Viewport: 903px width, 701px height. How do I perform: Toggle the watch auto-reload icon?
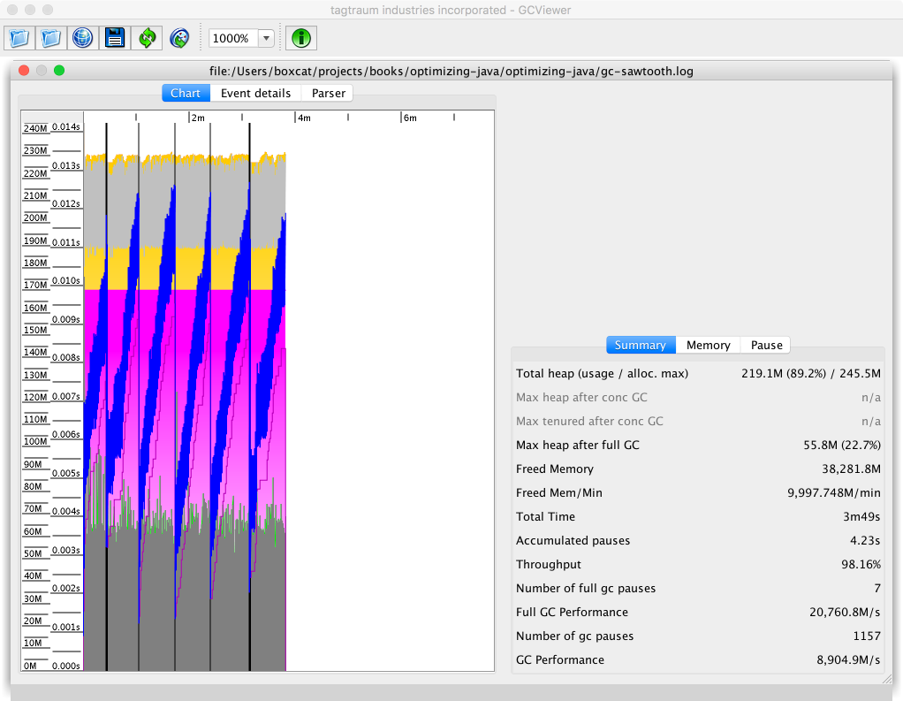[178, 38]
